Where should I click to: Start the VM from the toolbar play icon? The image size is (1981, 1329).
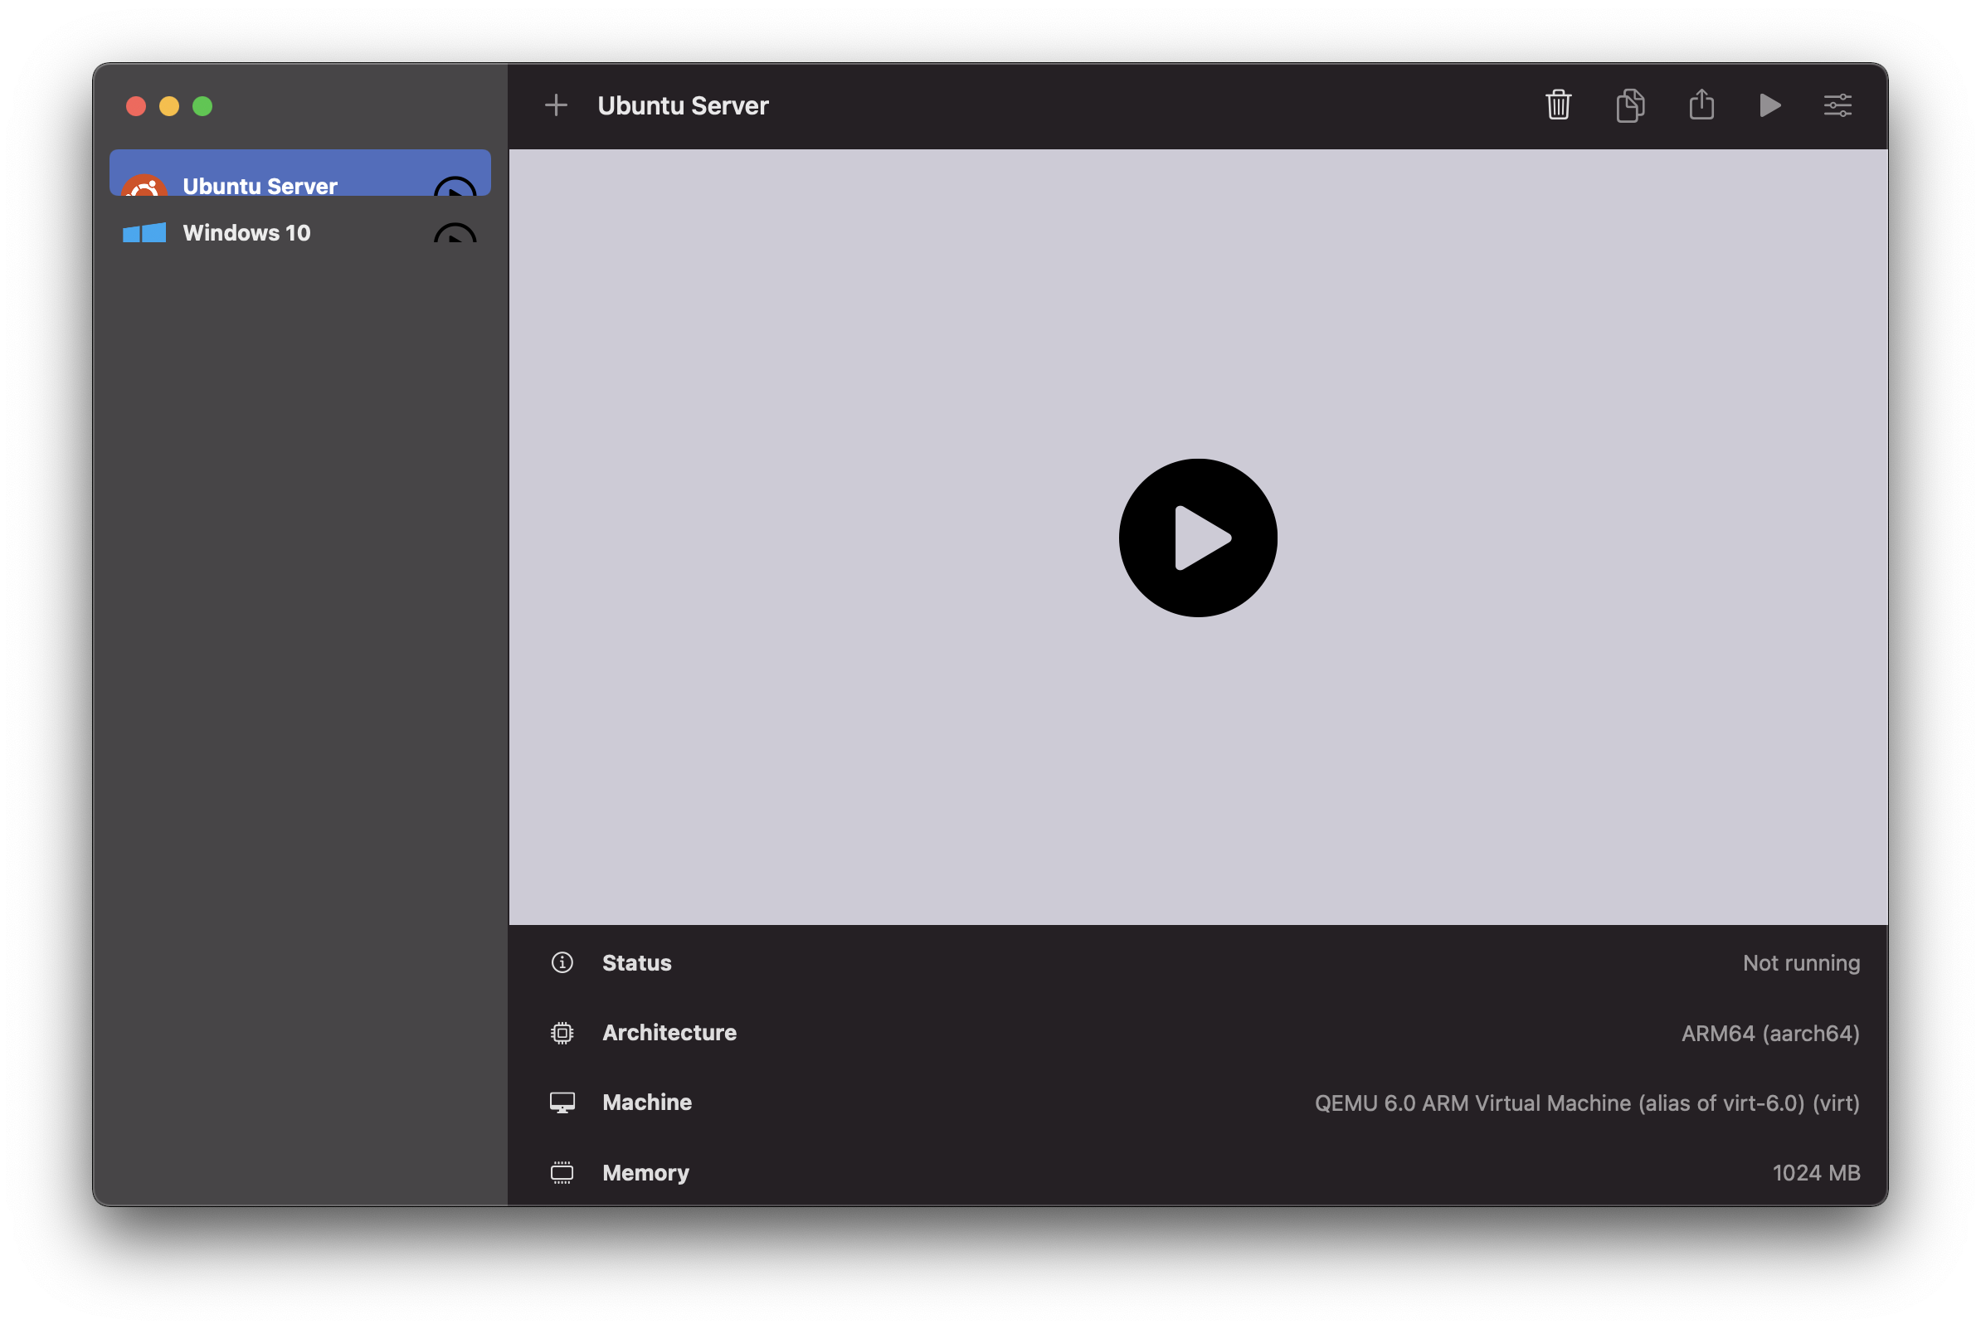pyautogui.click(x=1769, y=105)
